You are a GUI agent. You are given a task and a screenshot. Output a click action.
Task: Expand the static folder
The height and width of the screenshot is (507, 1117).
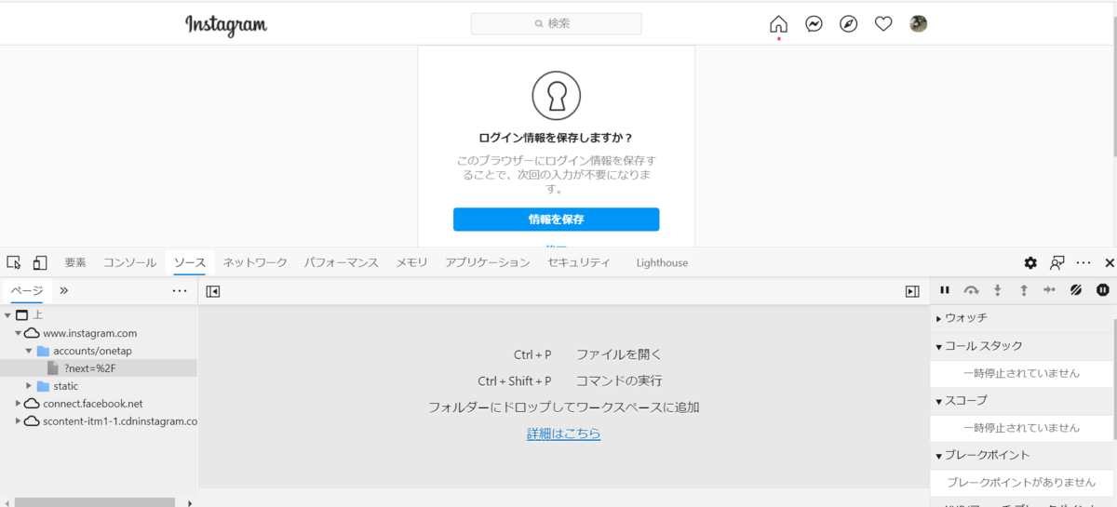29,386
